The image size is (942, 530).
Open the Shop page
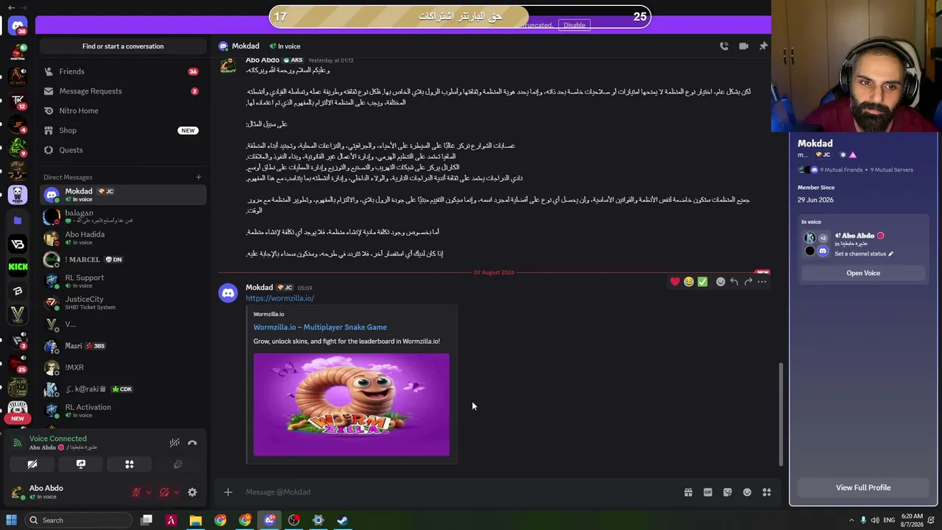pyautogui.click(x=123, y=130)
